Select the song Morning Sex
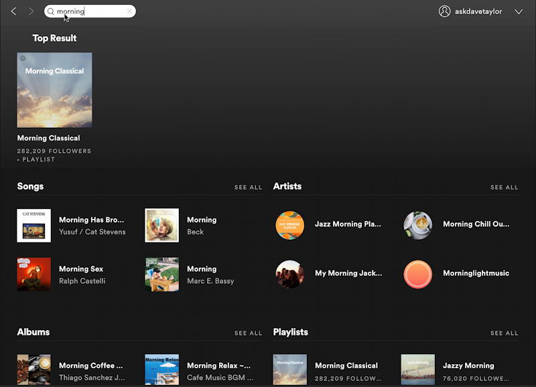Viewport: 536px width, 387px height. [81, 268]
